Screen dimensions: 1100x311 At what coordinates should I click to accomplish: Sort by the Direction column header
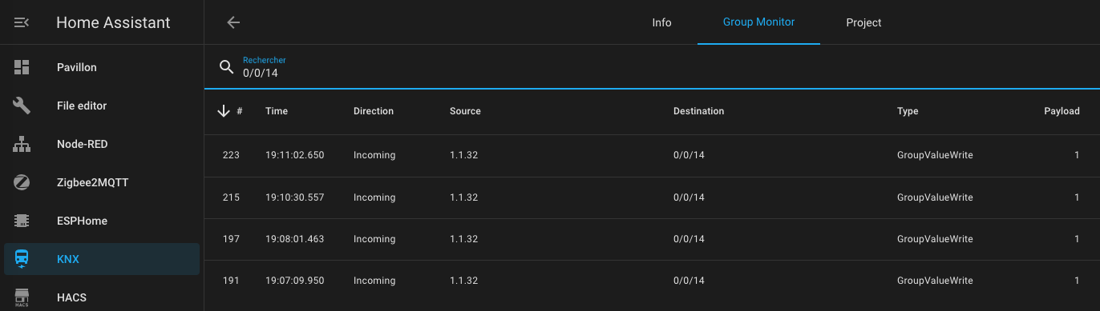coord(374,111)
